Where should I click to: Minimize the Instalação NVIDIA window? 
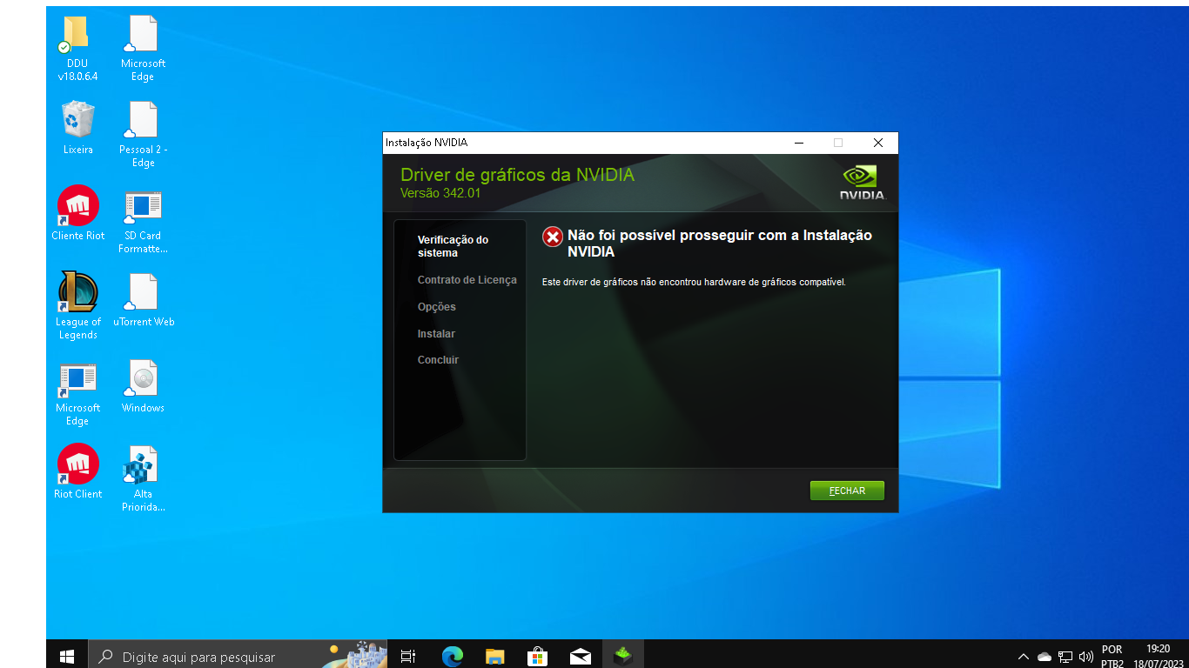798,143
